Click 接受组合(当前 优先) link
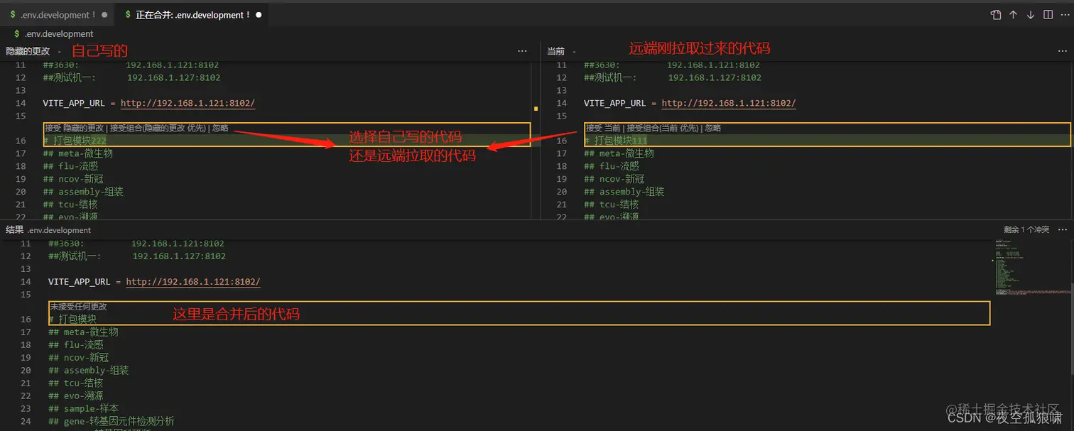 click(661, 129)
